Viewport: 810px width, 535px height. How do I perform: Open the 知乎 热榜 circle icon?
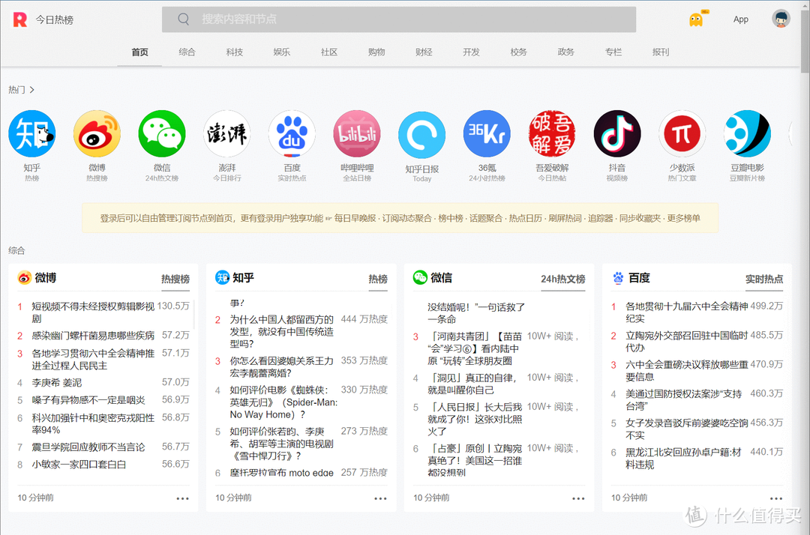tap(32, 134)
